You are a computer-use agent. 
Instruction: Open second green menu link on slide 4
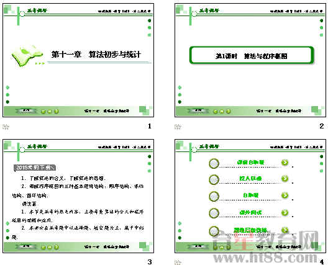(250, 179)
